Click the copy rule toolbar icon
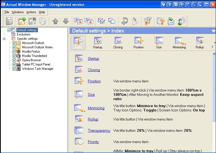The image size is (216, 153). (43, 21)
